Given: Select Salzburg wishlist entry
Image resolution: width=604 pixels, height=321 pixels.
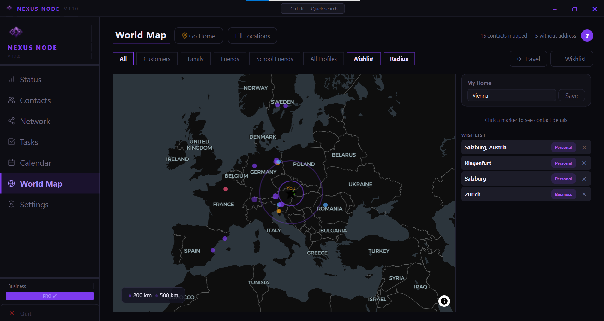Looking at the screenshot, I should pos(526,179).
